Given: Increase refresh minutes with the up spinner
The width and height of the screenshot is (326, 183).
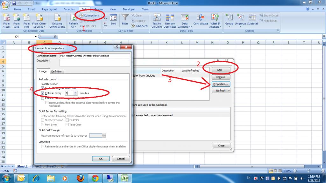Looking at the screenshot, I should pyautogui.click(x=75, y=92).
